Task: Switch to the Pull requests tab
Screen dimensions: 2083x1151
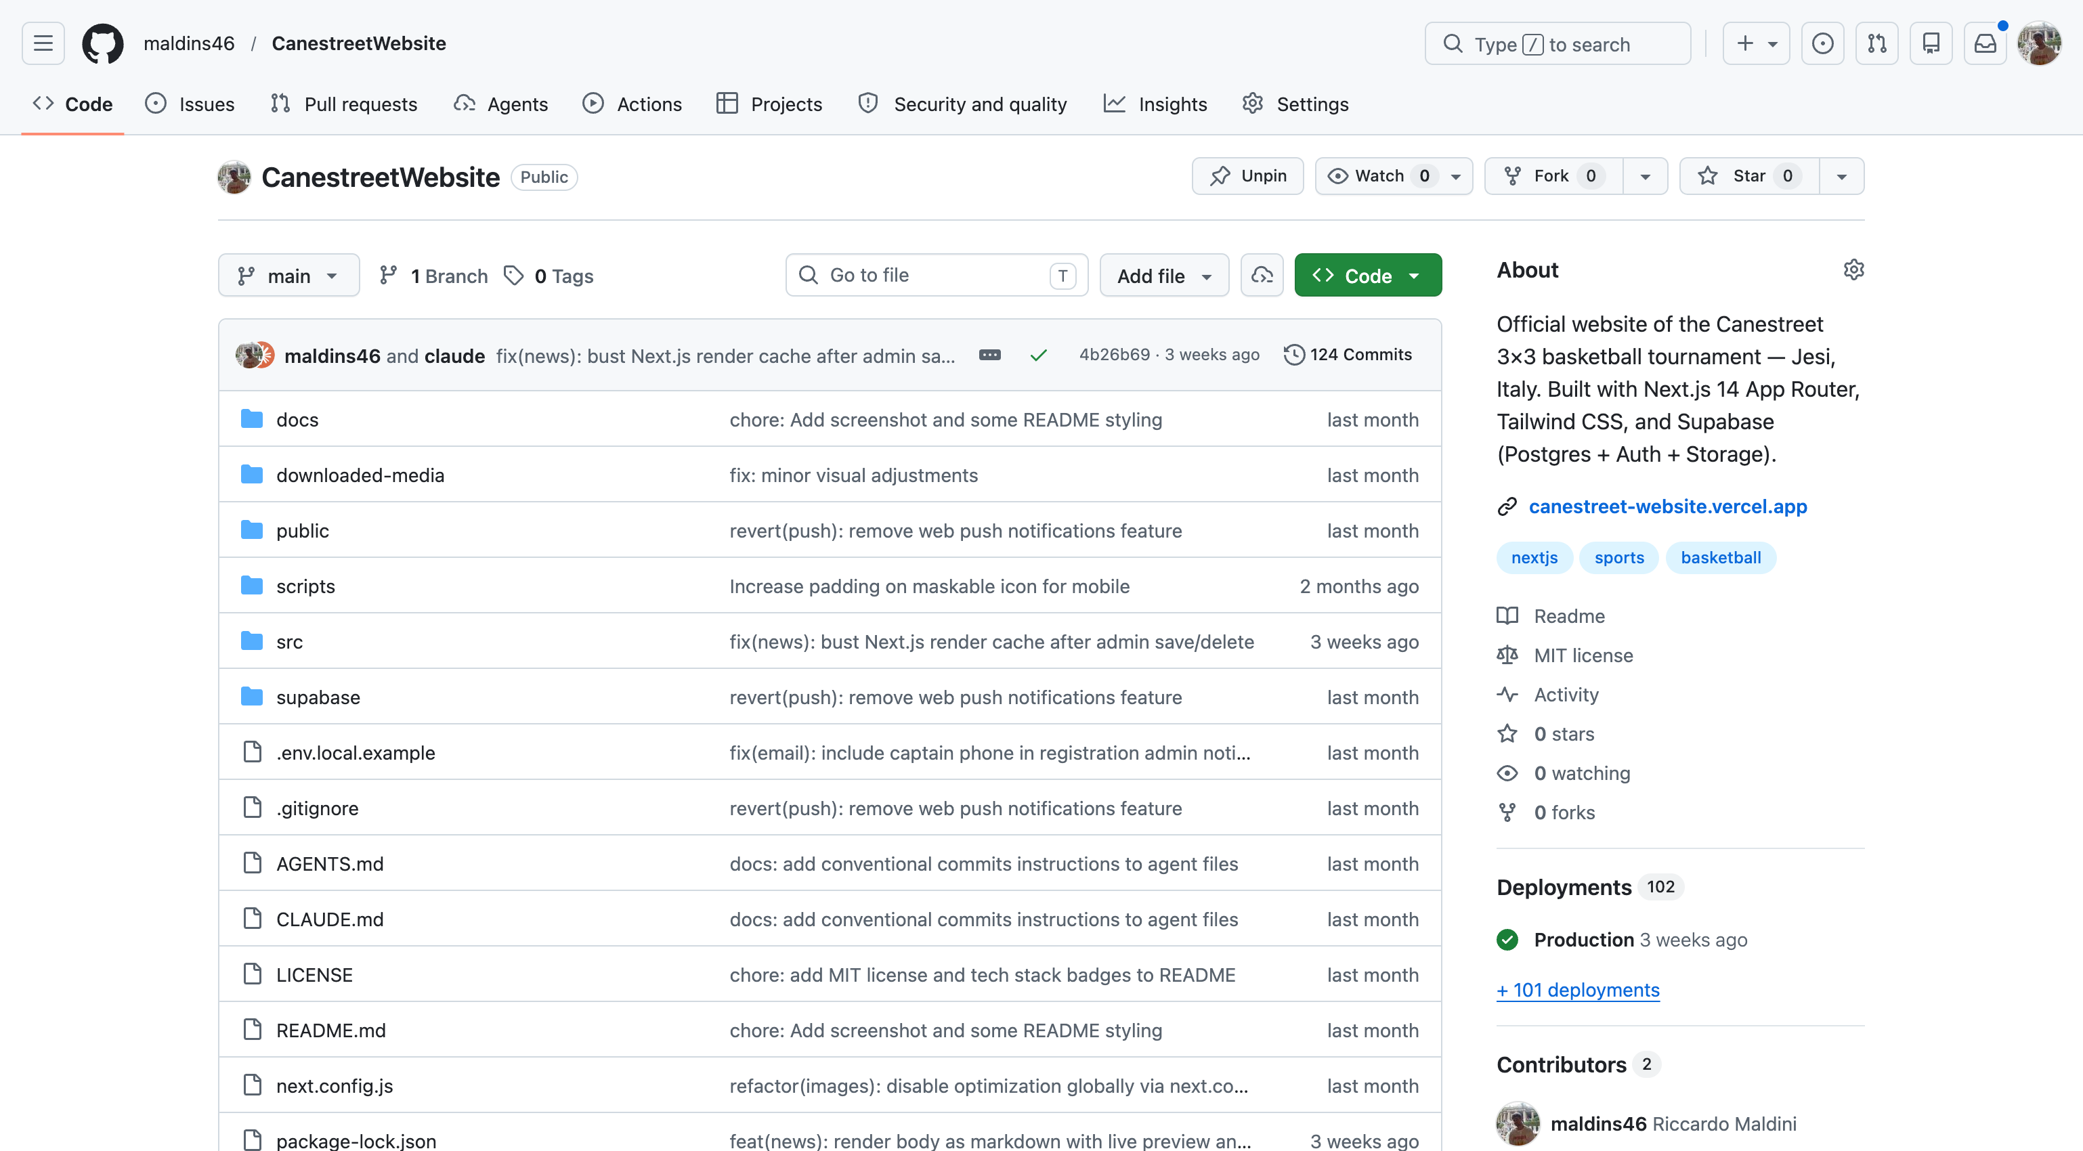Action: pyautogui.click(x=345, y=104)
